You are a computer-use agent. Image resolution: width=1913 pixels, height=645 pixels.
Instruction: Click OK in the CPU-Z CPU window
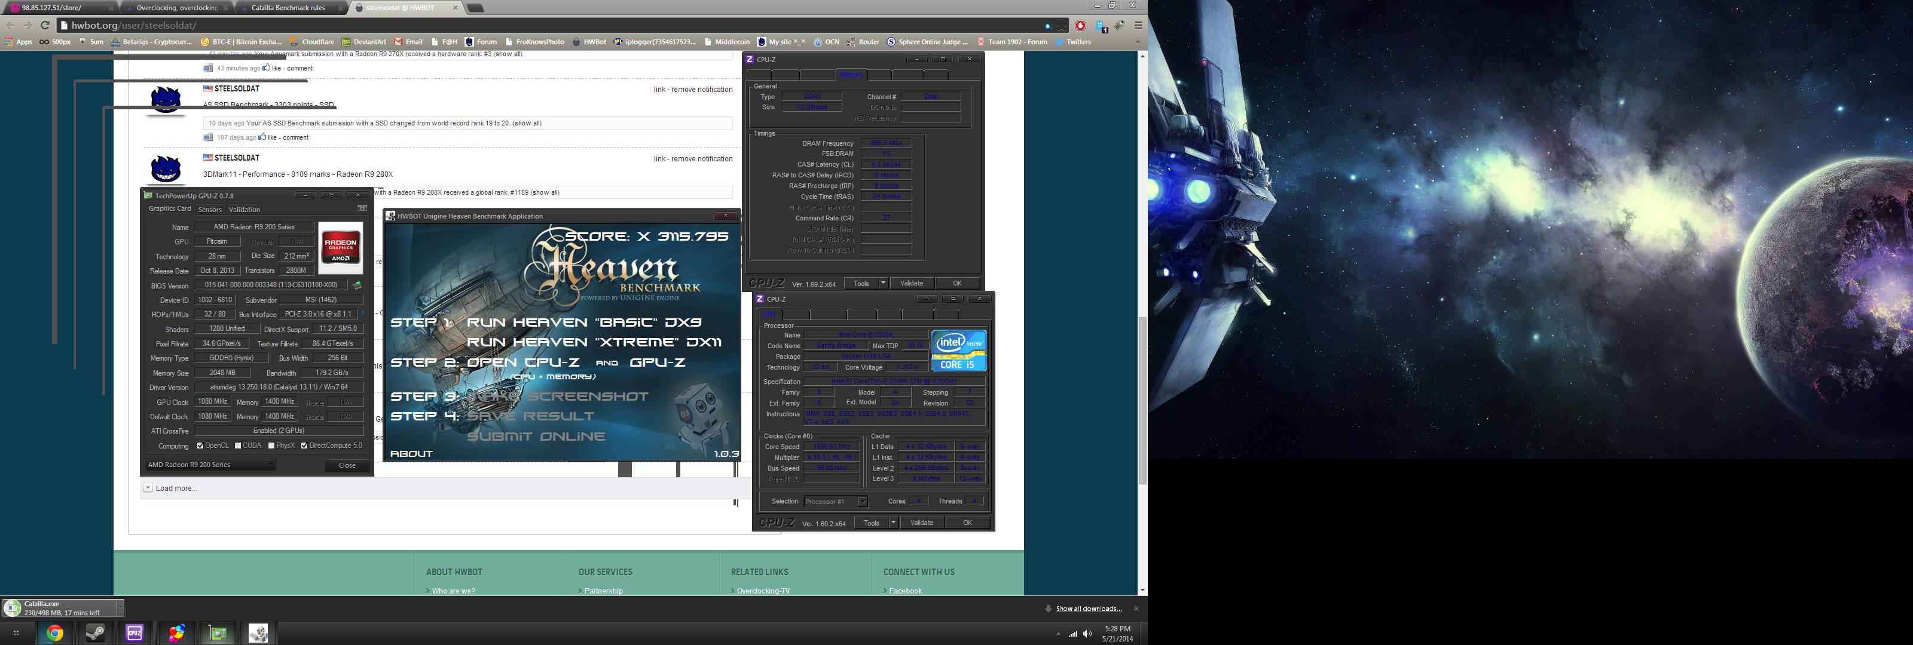point(968,523)
